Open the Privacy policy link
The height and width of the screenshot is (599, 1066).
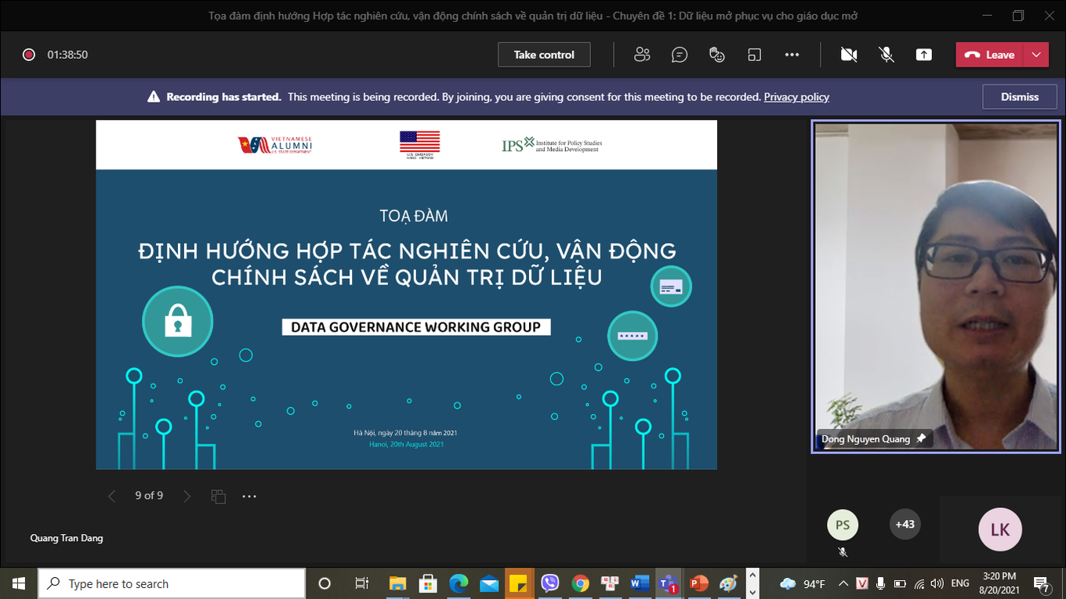point(796,97)
